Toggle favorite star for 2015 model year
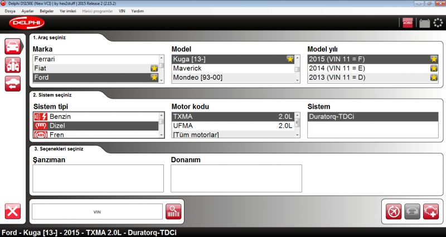This screenshot has width=446, height=237. [434, 59]
